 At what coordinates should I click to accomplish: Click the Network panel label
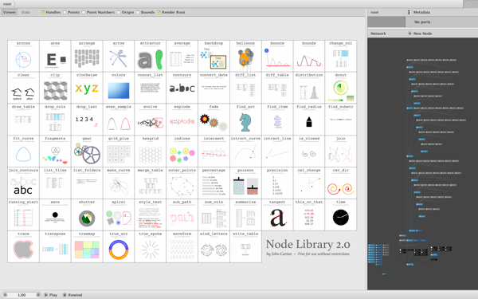pos(378,33)
